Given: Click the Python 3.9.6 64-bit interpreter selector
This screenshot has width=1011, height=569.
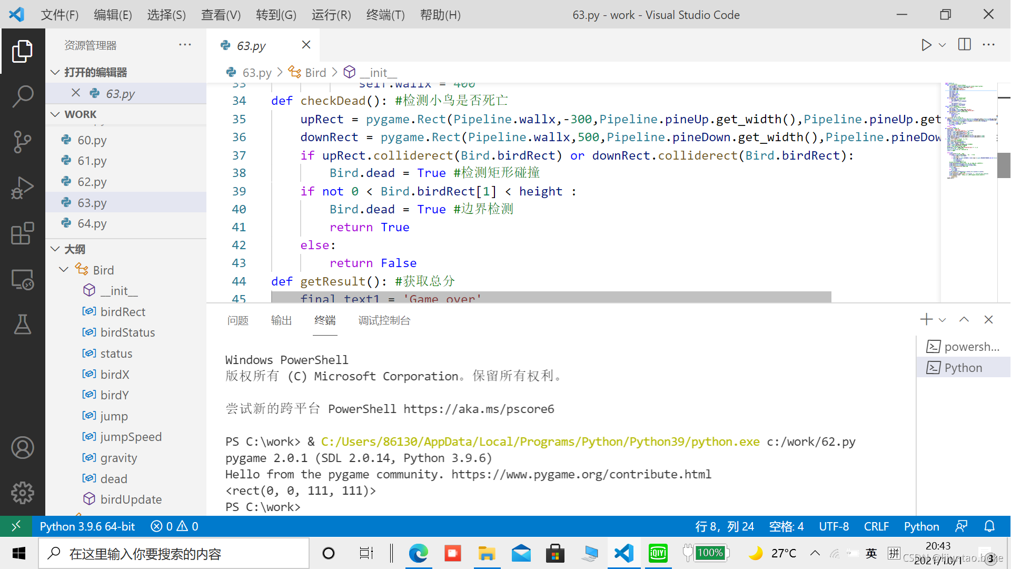Looking at the screenshot, I should point(87,526).
